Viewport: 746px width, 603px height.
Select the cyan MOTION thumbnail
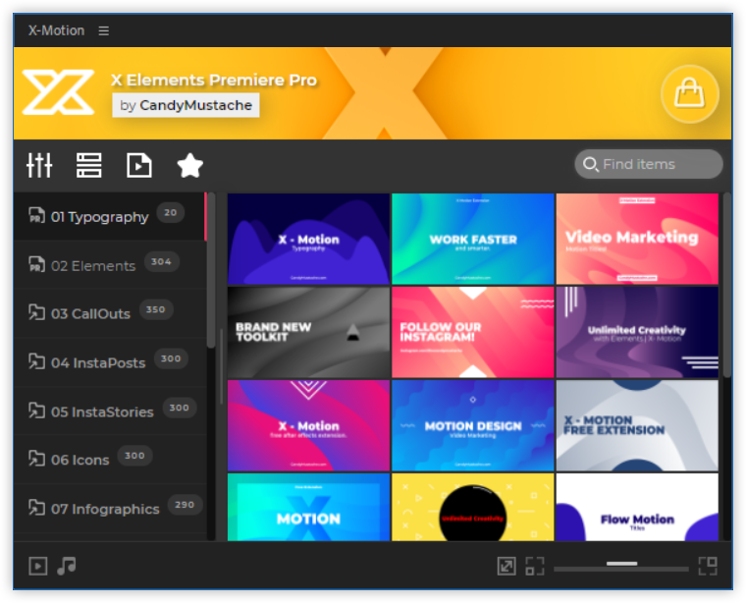pyautogui.click(x=308, y=507)
